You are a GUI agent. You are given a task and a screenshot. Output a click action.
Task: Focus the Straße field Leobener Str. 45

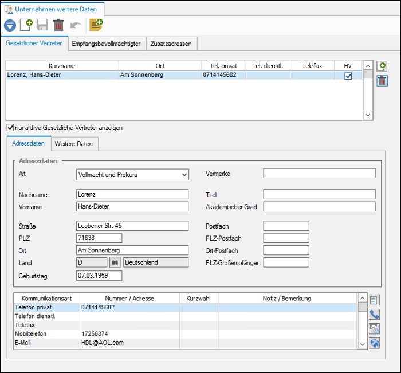pyautogui.click(x=132, y=226)
